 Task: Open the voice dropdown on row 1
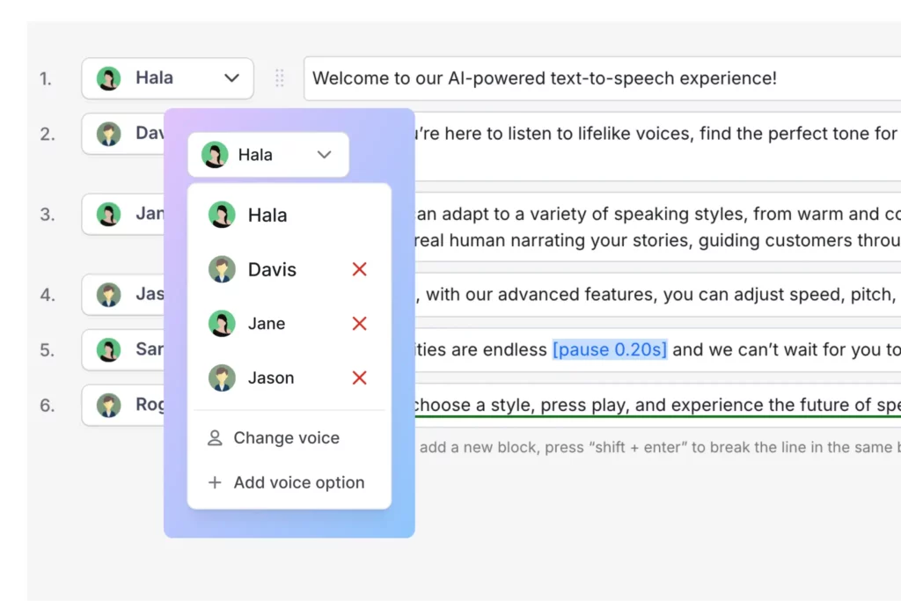[x=232, y=77]
